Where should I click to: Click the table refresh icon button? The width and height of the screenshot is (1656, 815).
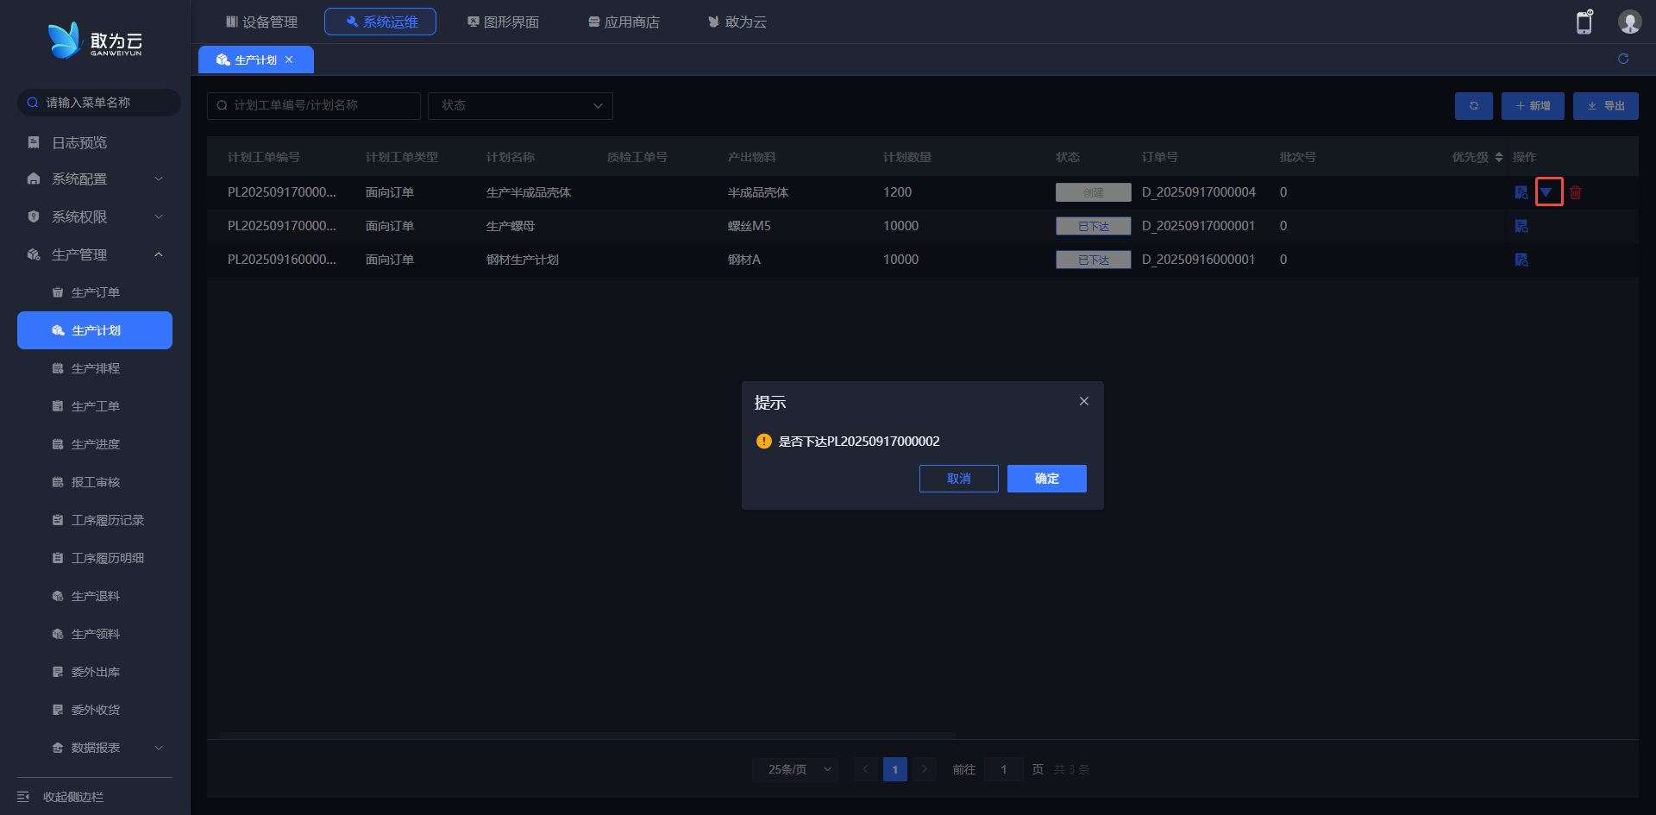click(x=1473, y=106)
